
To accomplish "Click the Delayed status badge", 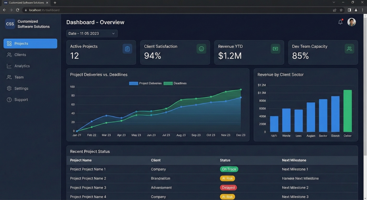I will (x=228, y=187).
